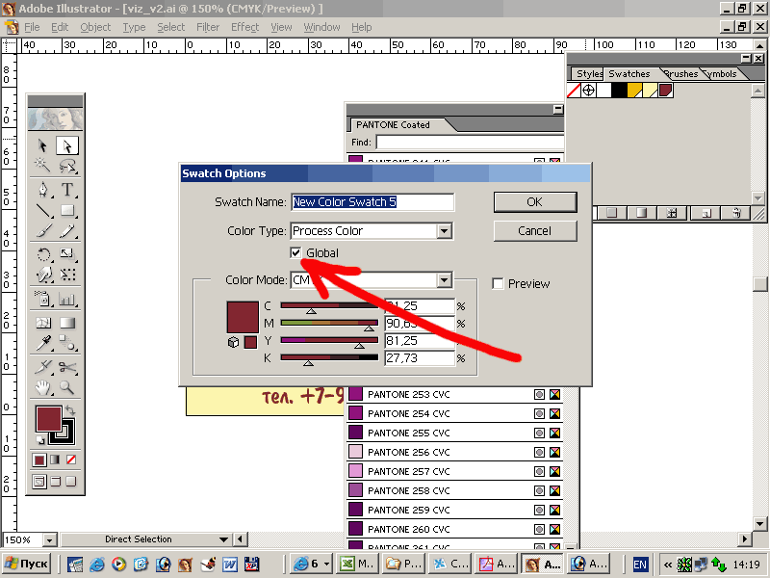The height and width of the screenshot is (578, 770).
Task: Click the document window vertical scroll down arrow
Action: (759, 523)
